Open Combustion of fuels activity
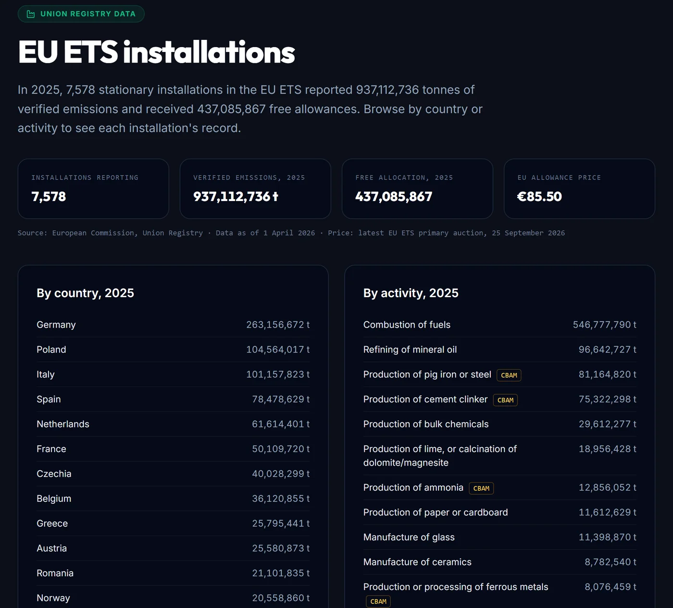 click(500, 325)
